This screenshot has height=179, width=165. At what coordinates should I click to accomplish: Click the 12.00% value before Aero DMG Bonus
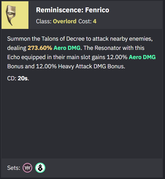coord(117,57)
